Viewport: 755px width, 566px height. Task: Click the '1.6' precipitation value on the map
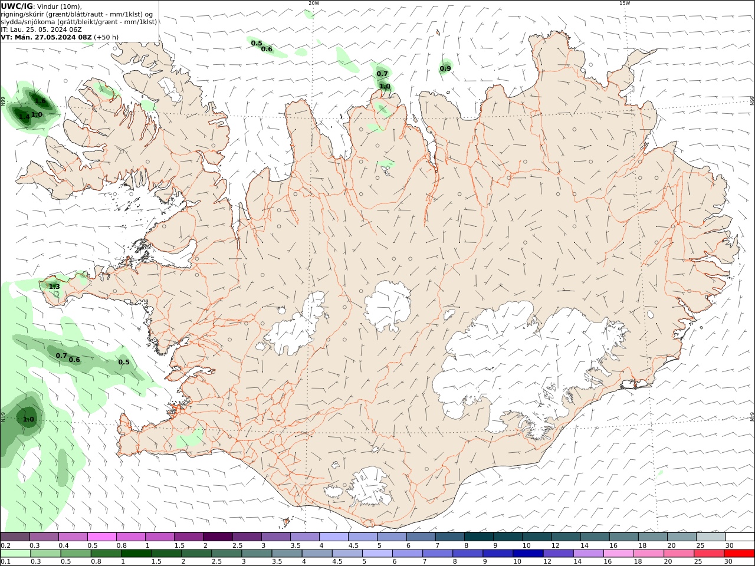pyautogui.click(x=40, y=101)
